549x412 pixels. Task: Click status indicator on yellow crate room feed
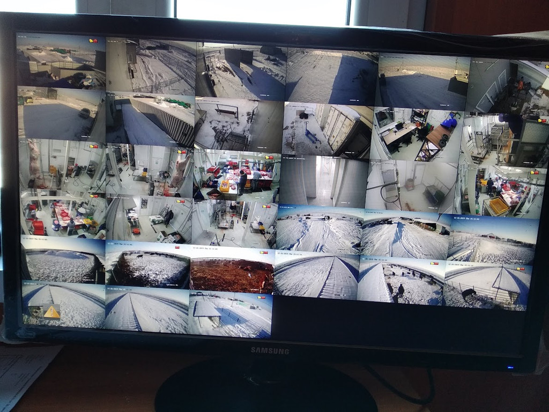tap(534, 172)
